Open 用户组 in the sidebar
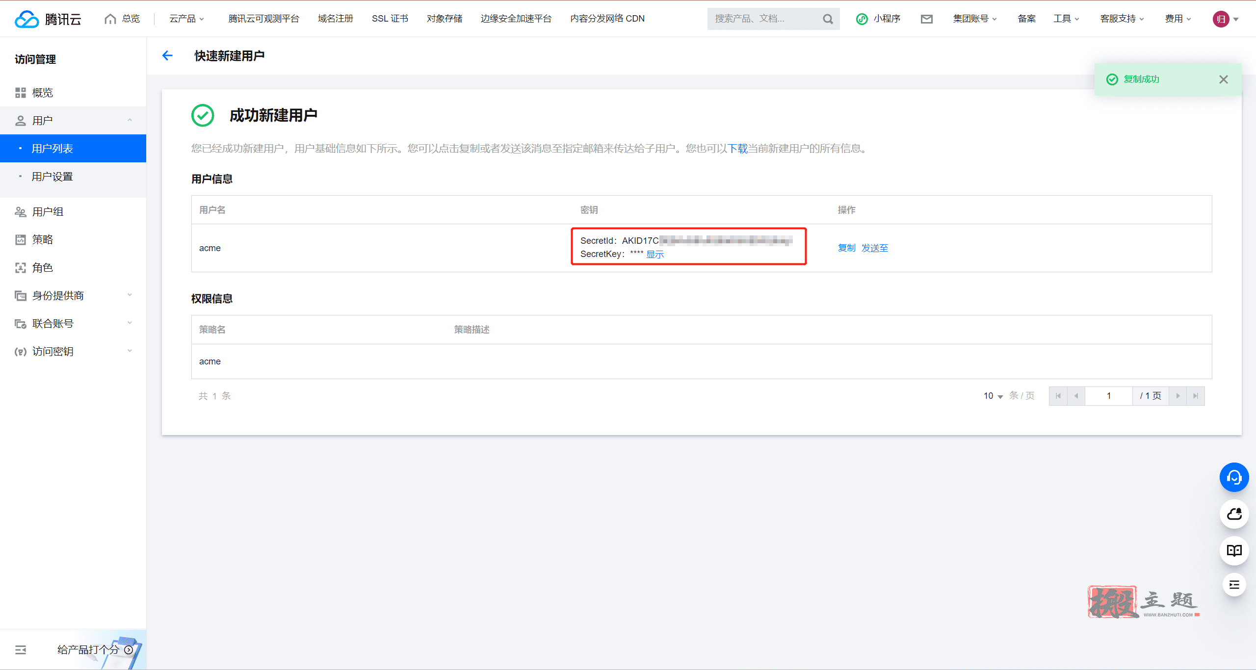This screenshot has height=670, width=1256. [73, 212]
